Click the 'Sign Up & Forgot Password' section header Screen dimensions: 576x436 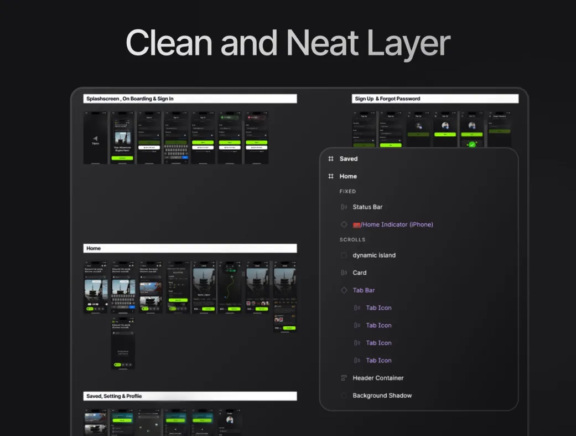coord(435,99)
